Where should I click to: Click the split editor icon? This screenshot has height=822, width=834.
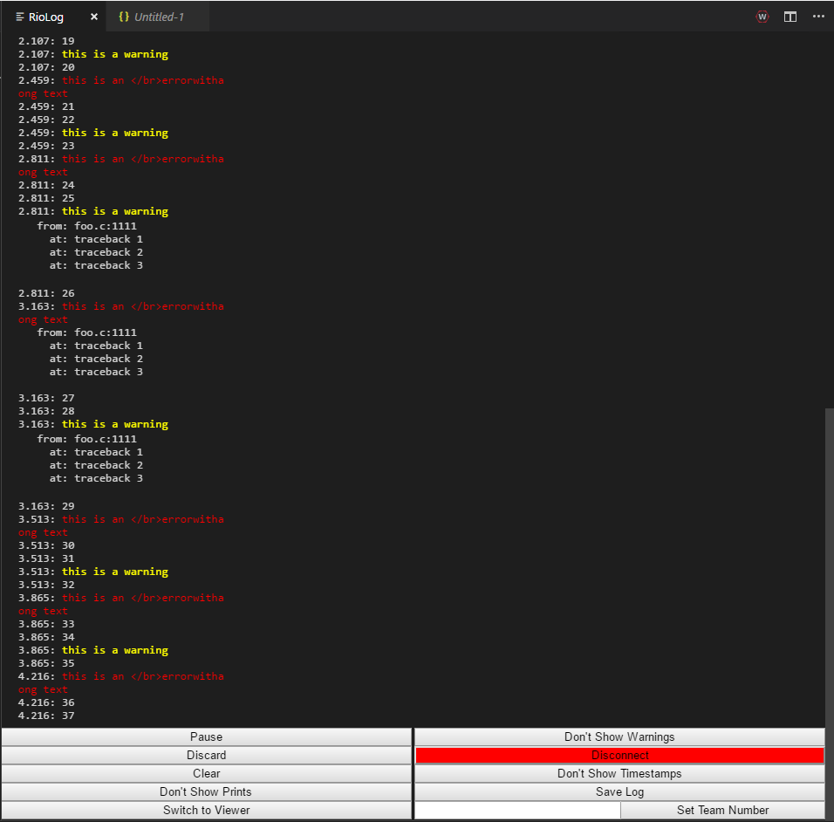pyautogui.click(x=790, y=17)
